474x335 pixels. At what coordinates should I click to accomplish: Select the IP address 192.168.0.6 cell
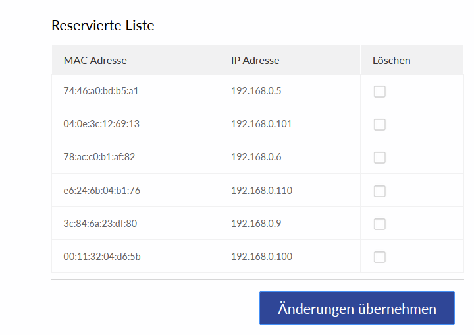click(256, 157)
